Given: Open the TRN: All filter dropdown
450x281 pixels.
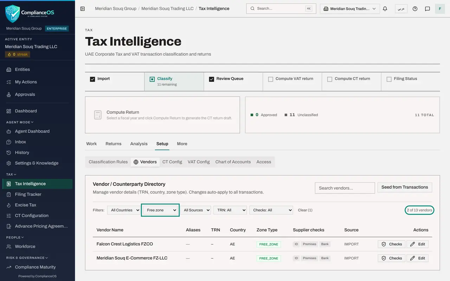Looking at the screenshot, I should [x=230, y=210].
